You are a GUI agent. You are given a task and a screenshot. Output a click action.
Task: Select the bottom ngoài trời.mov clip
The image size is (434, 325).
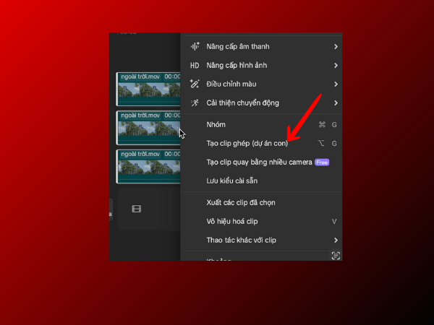[x=148, y=167]
